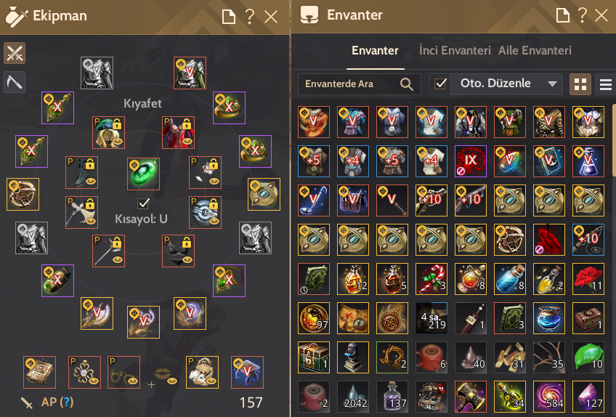The width and height of the screenshot is (616, 417).
Task: Switch to the Aile Envanteri tab
Action: (535, 51)
